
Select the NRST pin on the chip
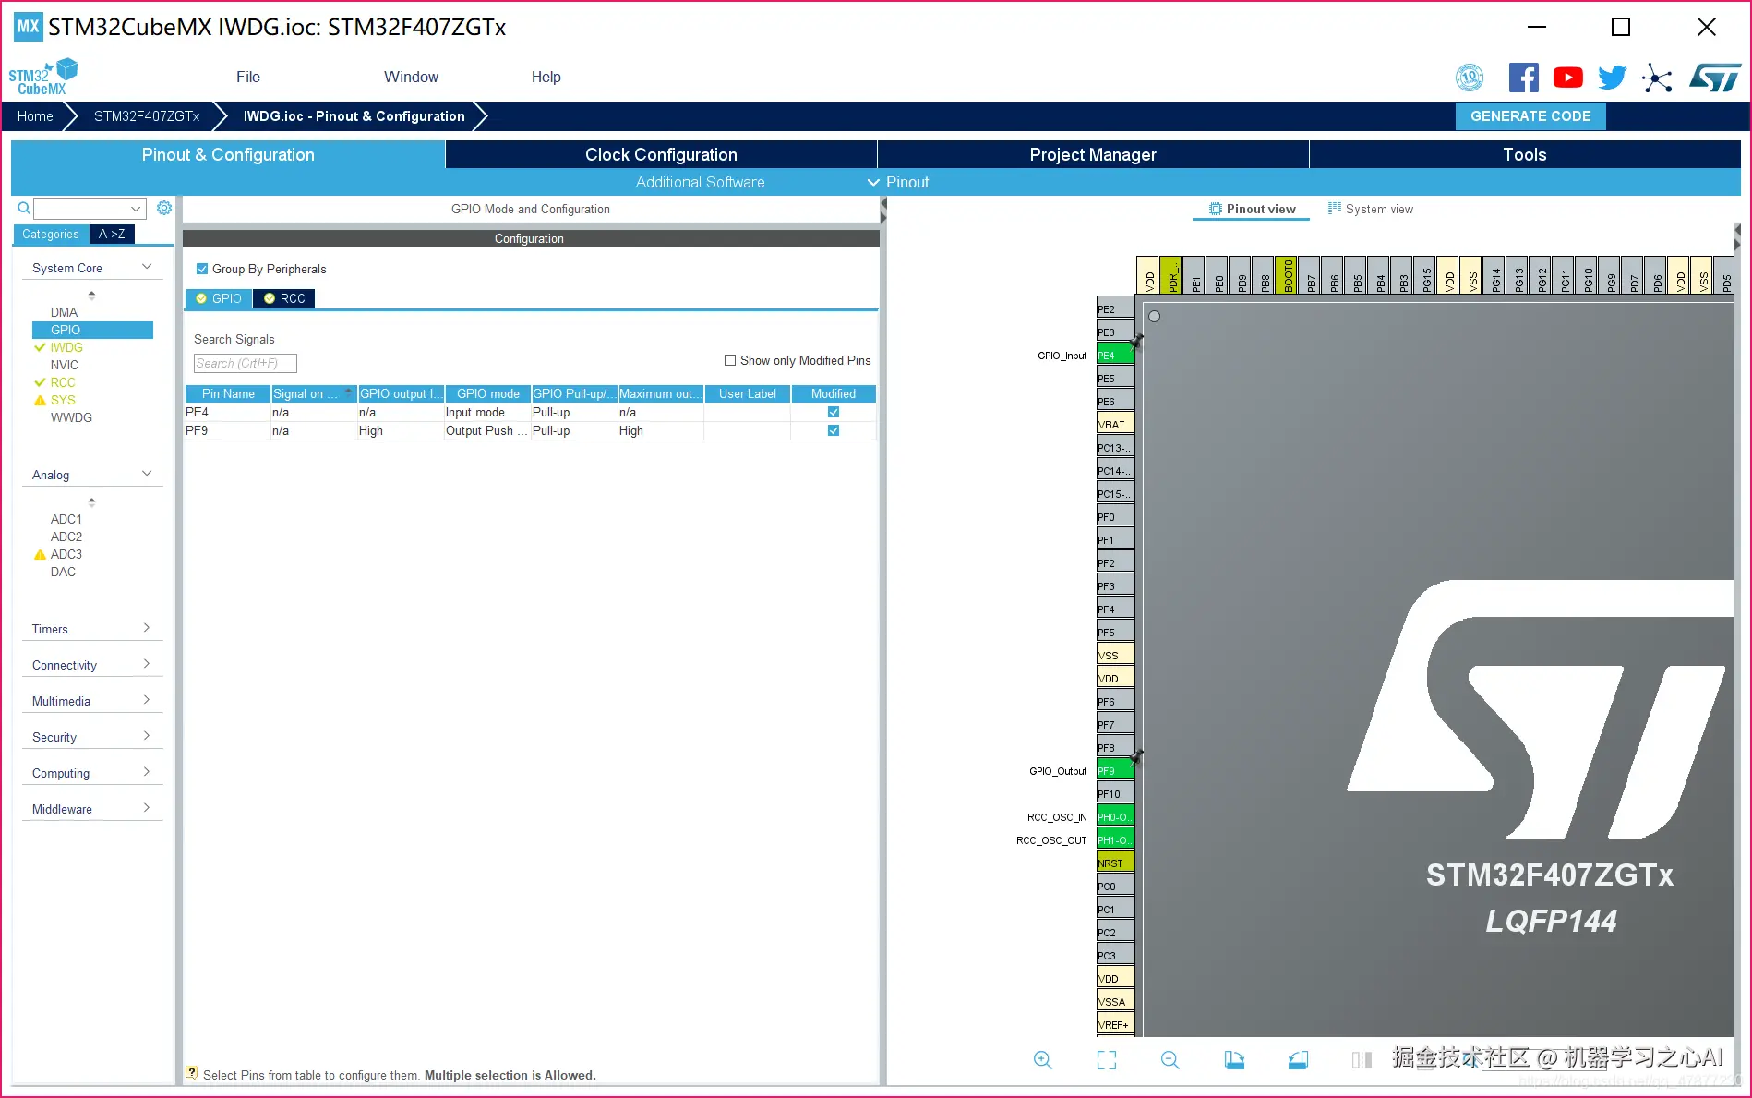1115,863
